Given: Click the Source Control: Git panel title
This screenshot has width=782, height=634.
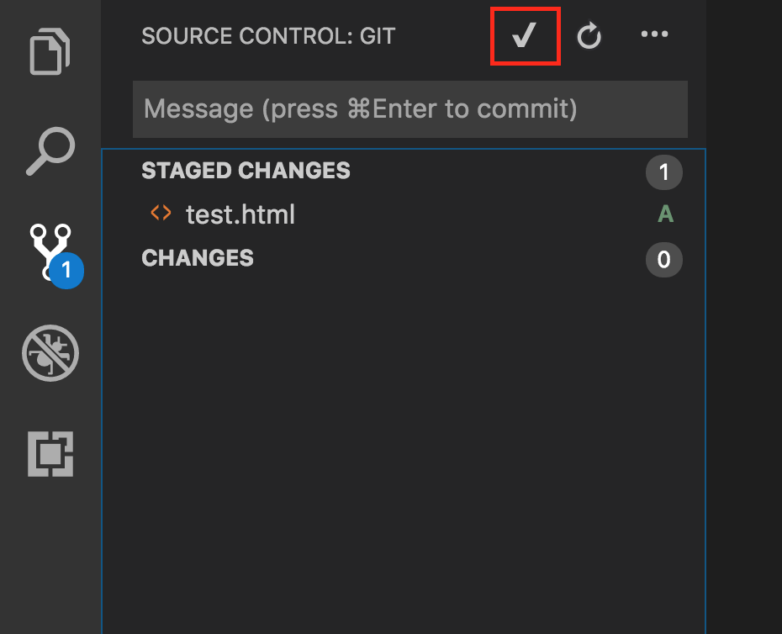Looking at the screenshot, I should pyautogui.click(x=268, y=37).
